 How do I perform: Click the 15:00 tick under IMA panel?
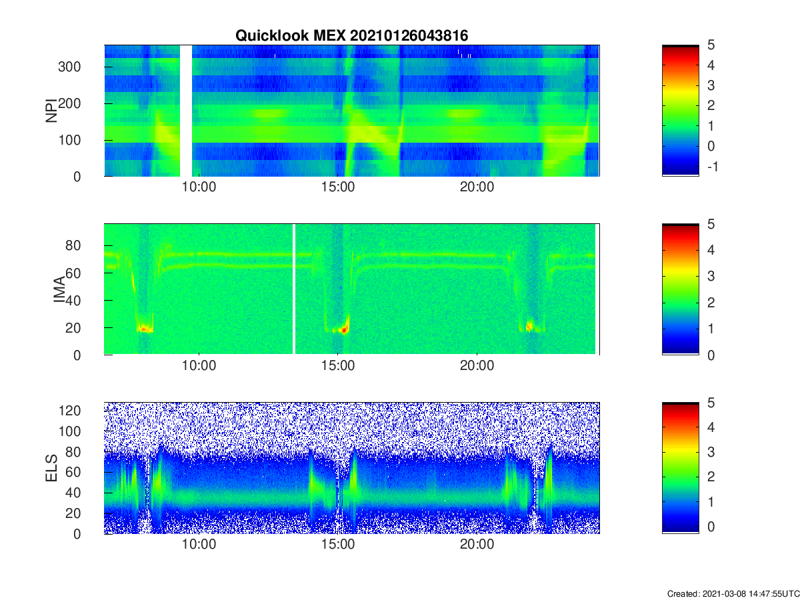tap(338, 366)
